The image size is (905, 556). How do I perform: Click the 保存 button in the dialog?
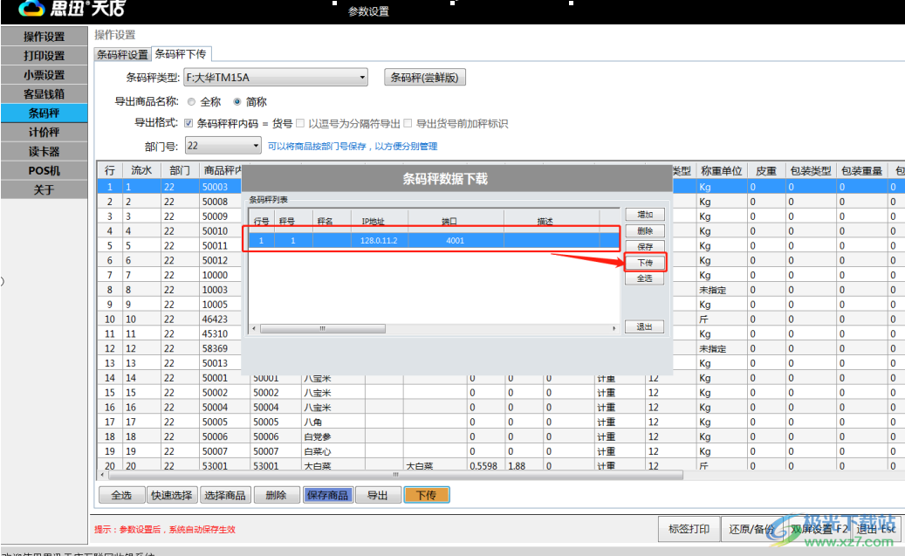pyautogui.click(x=645, y=246)
